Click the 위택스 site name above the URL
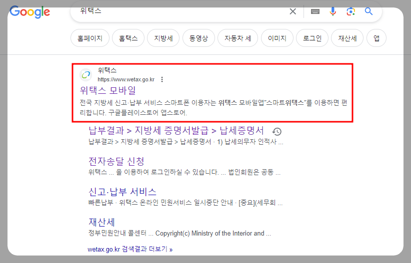Screen dimensions: 411x263 [x=107, y=70]
